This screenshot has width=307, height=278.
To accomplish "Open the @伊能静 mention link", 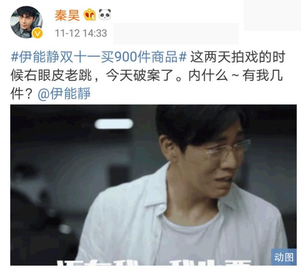I will [64, 93].
